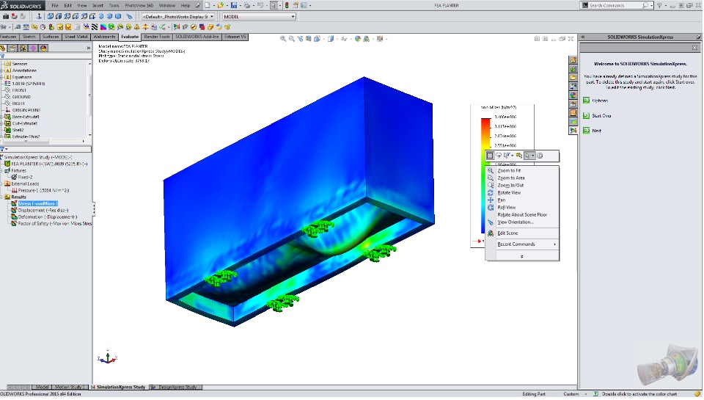This screenshot has width=704, height=400.
Task: Open the PhotoView 360 menu
Action: (139, 5)
